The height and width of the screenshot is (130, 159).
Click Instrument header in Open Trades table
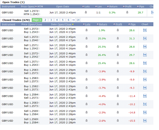tap(8, 7)
